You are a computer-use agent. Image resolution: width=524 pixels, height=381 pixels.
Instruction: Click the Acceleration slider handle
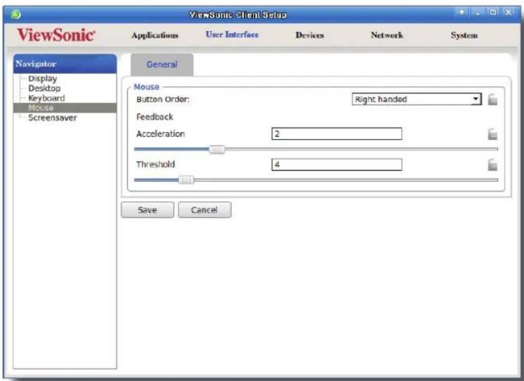[x=217, y=149]
